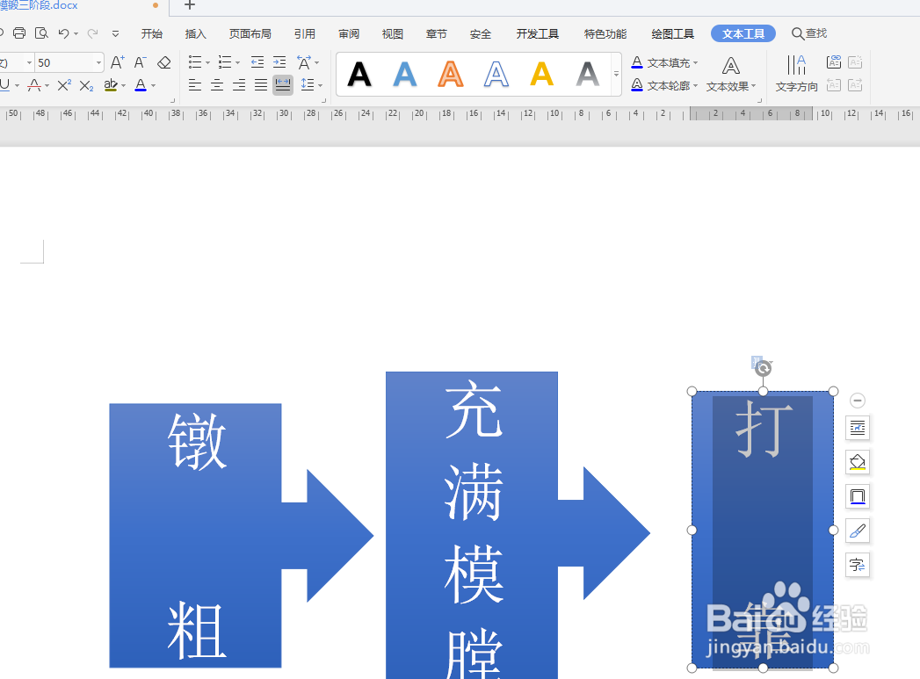Expand the bullet style dropdown arrow
The image size is (920, 679).
click(x=207, y=62)
